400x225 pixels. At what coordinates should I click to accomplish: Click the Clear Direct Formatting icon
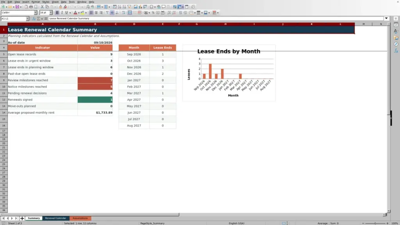click(x=65, y=7)
